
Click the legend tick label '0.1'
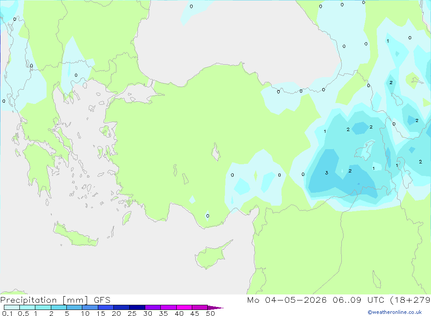pyautogui.click(x=7, y=313)
